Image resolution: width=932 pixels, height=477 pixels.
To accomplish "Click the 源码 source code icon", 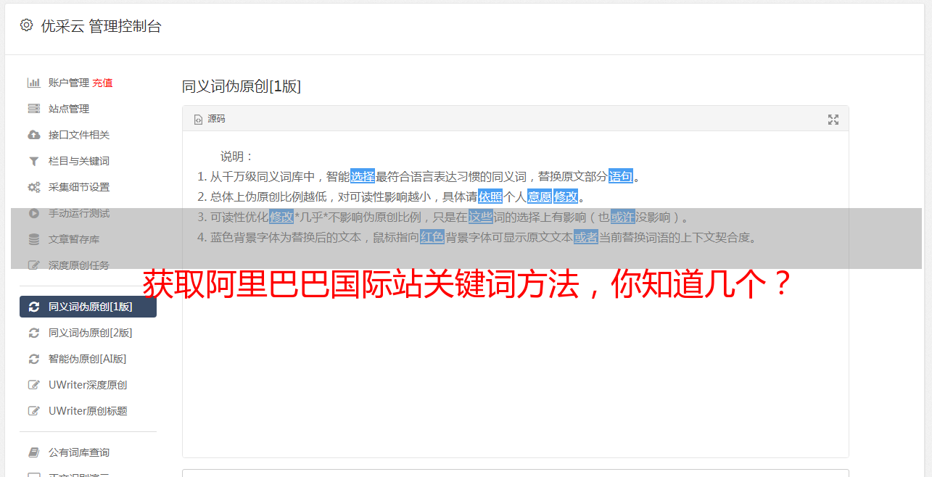I will point(198,120).
